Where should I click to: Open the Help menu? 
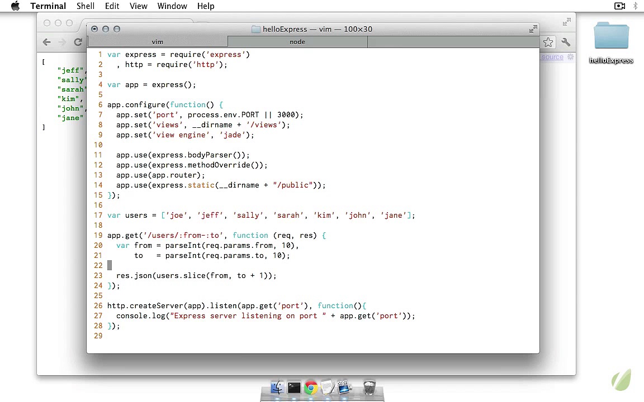point(206,6)
